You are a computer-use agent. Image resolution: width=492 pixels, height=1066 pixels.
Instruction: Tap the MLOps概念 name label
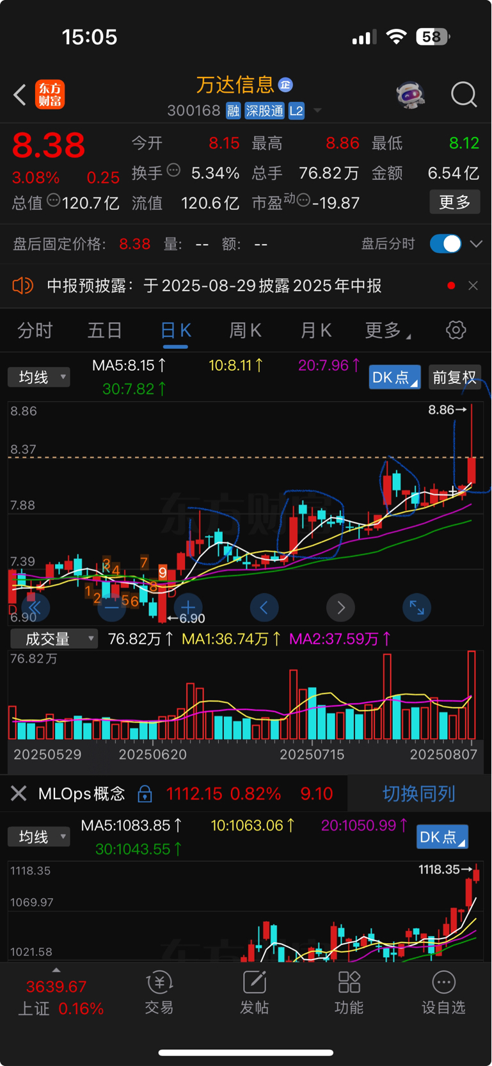tap(81, 794)
